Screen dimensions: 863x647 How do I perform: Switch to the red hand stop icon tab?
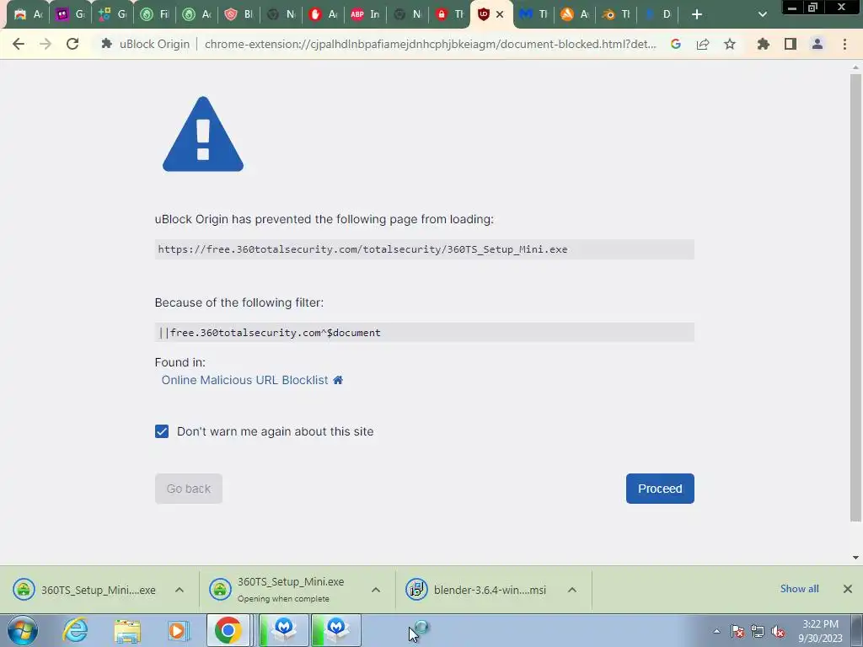[323, 14]
